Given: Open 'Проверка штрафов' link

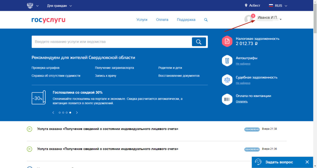Looking at the screenshot, I should point(45,68).
